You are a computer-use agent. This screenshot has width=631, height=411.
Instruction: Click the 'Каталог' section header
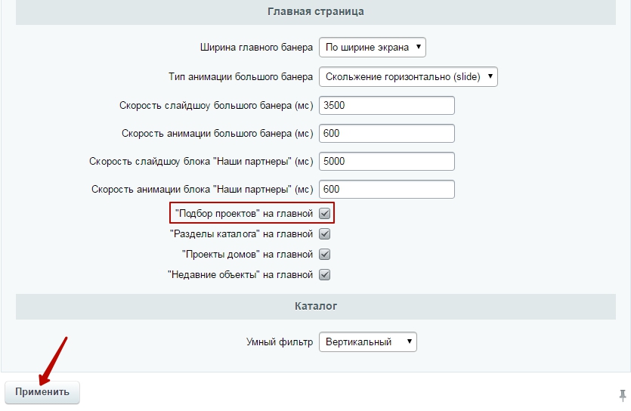point(316,306)
